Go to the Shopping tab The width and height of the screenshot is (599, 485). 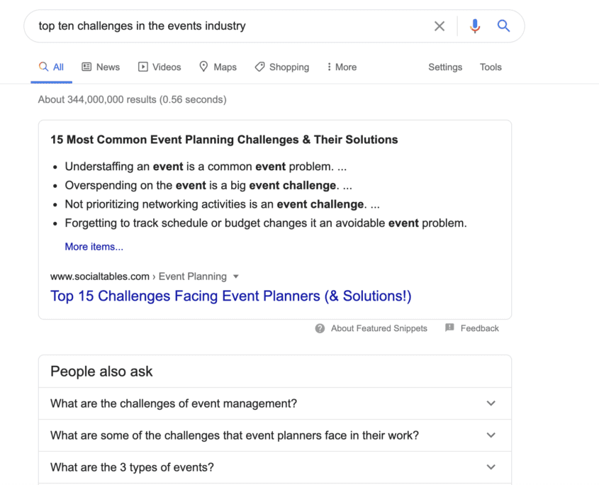(x=281, y=67)
